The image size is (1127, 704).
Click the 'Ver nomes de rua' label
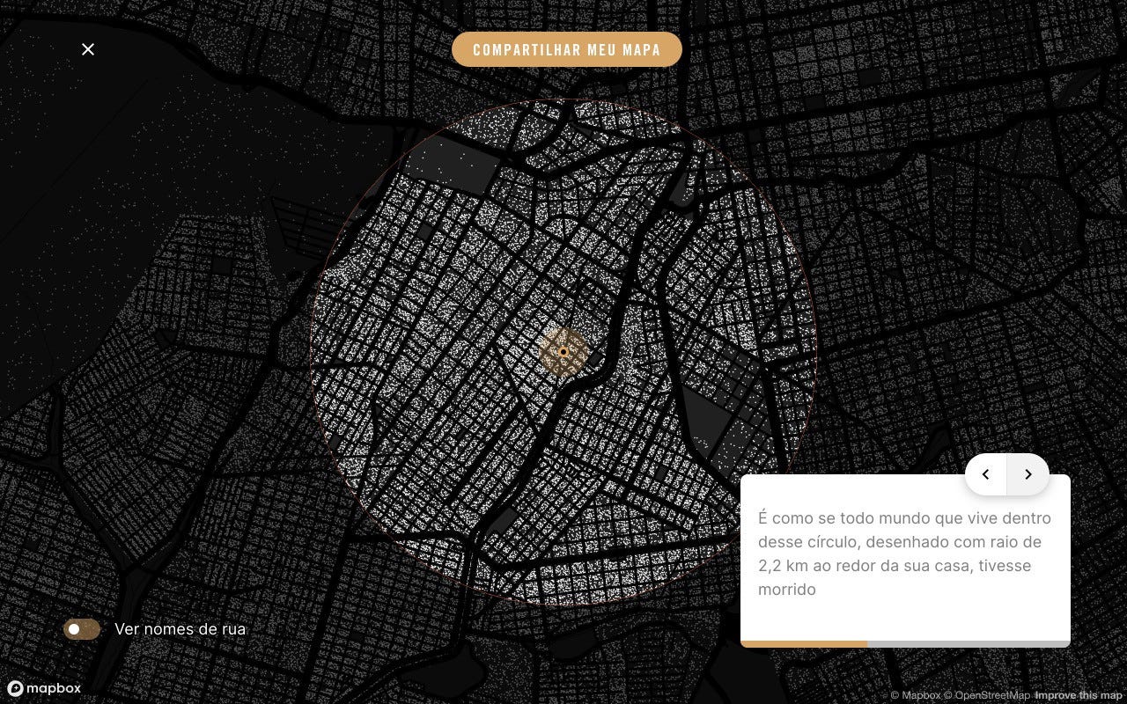(180, 629)
